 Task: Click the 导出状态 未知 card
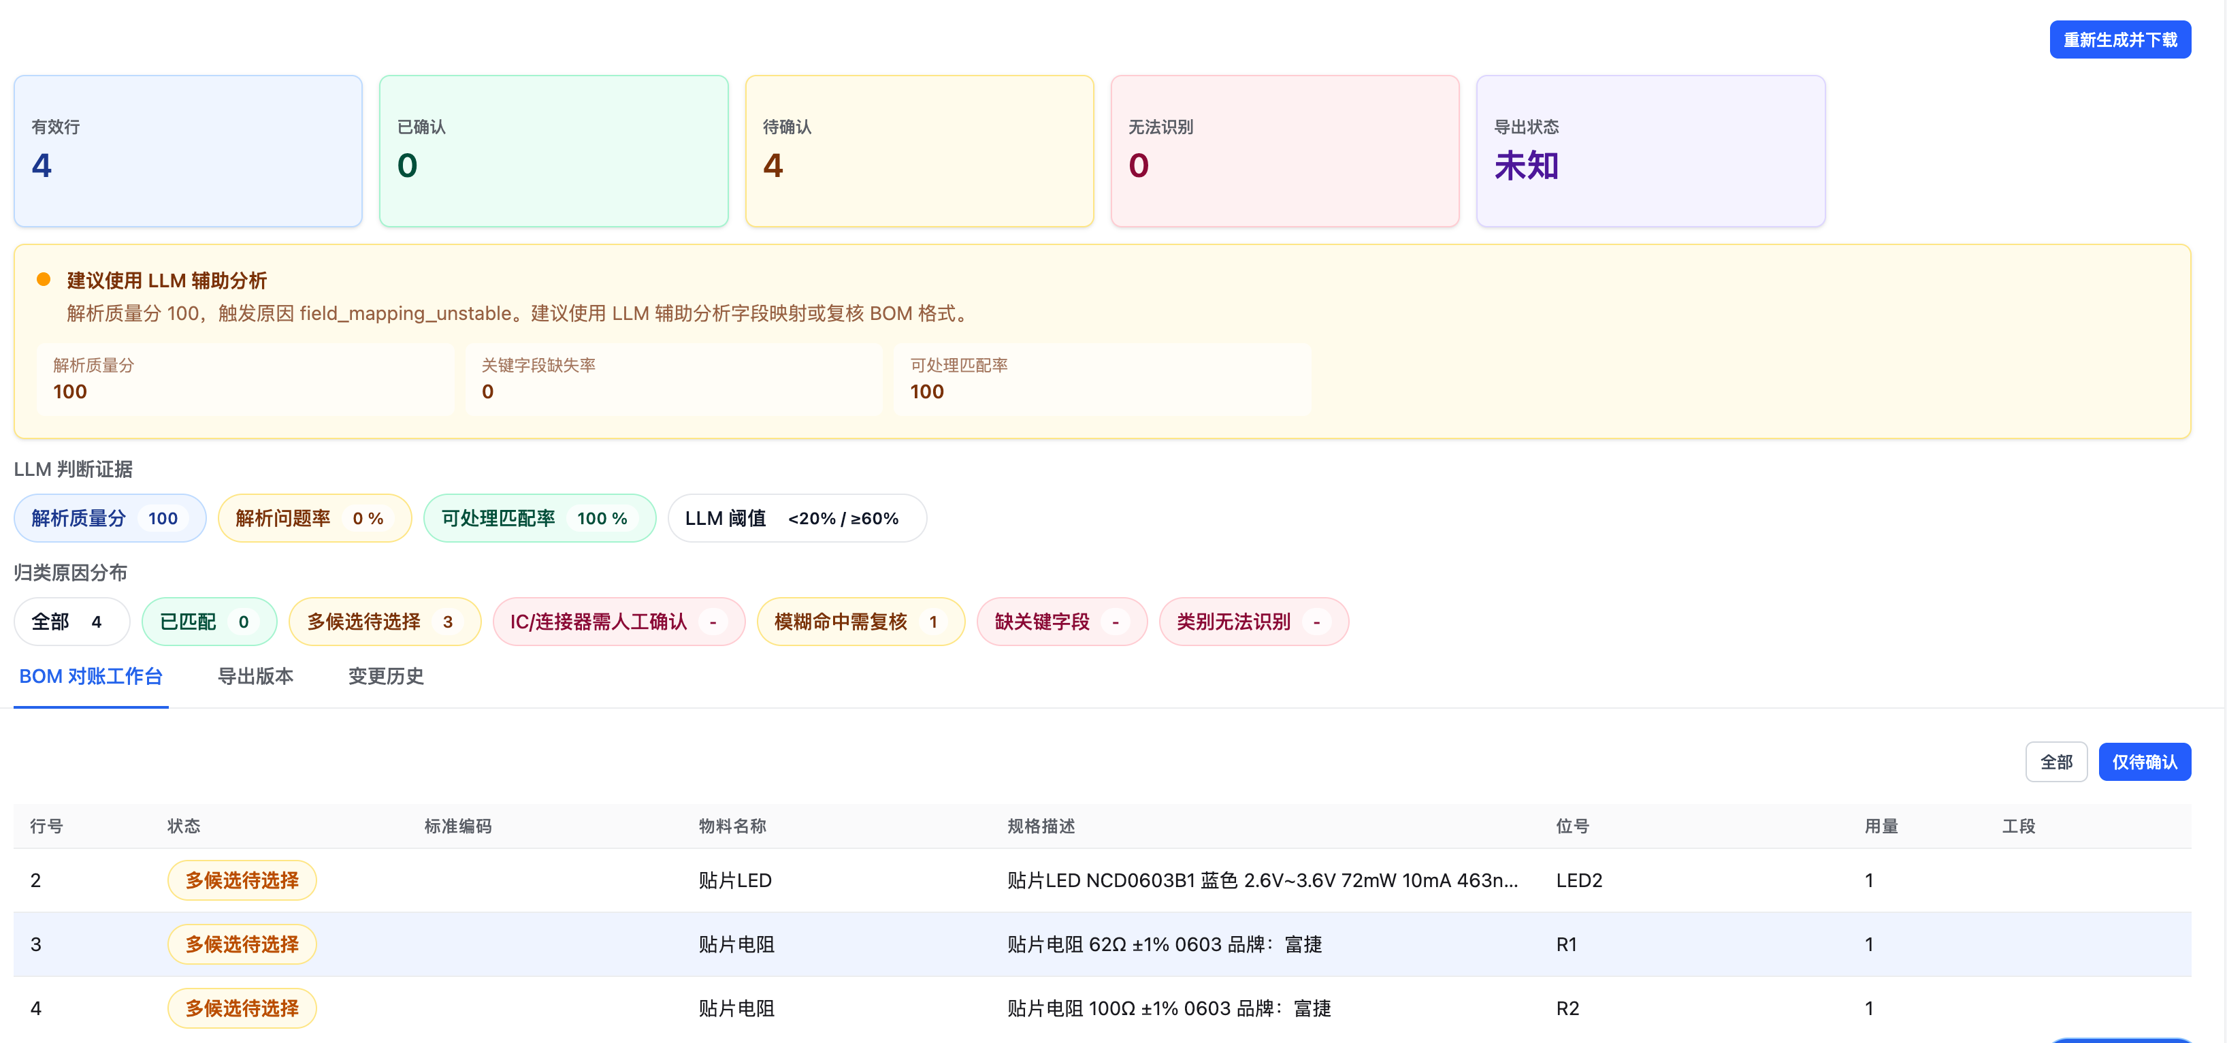(x=1651, y=151)
